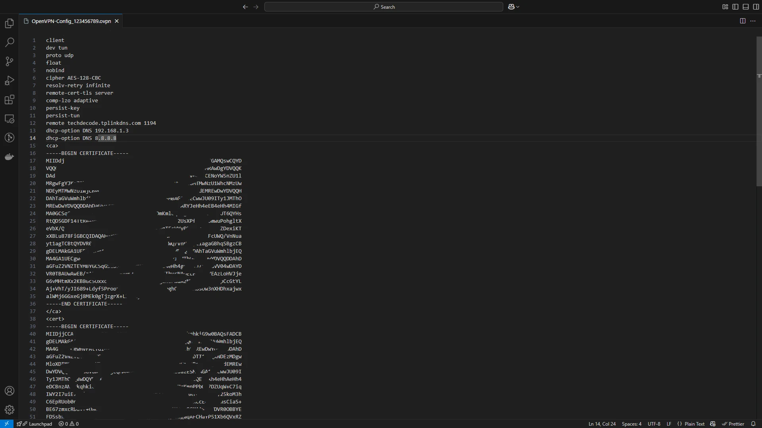762x428 pixels.
Task: Click BEGIN CERTIFICATE on line 39
Action: (x=87, y=327)
